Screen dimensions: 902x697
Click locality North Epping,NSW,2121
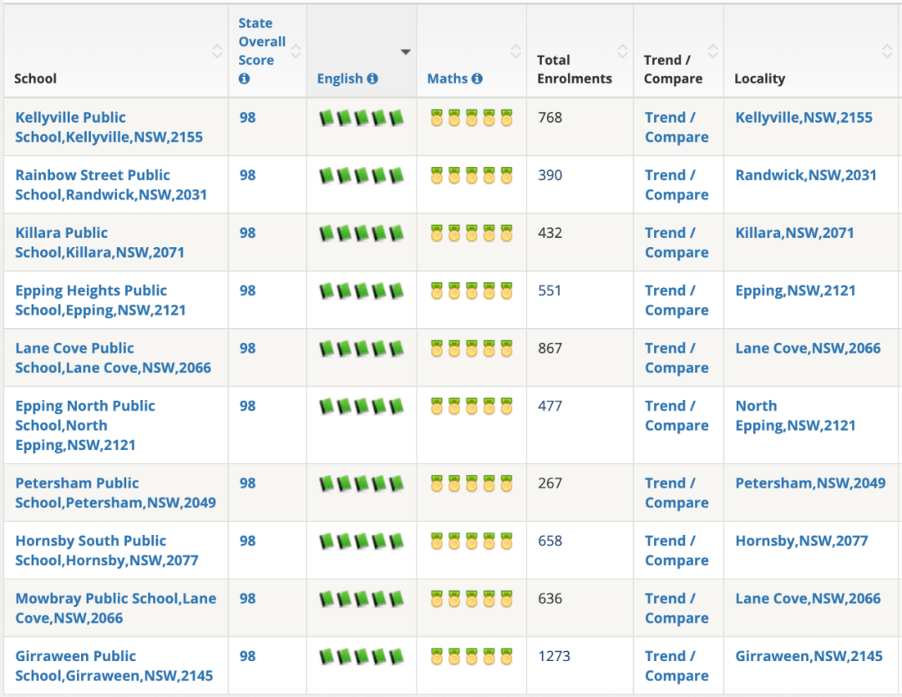796,416
